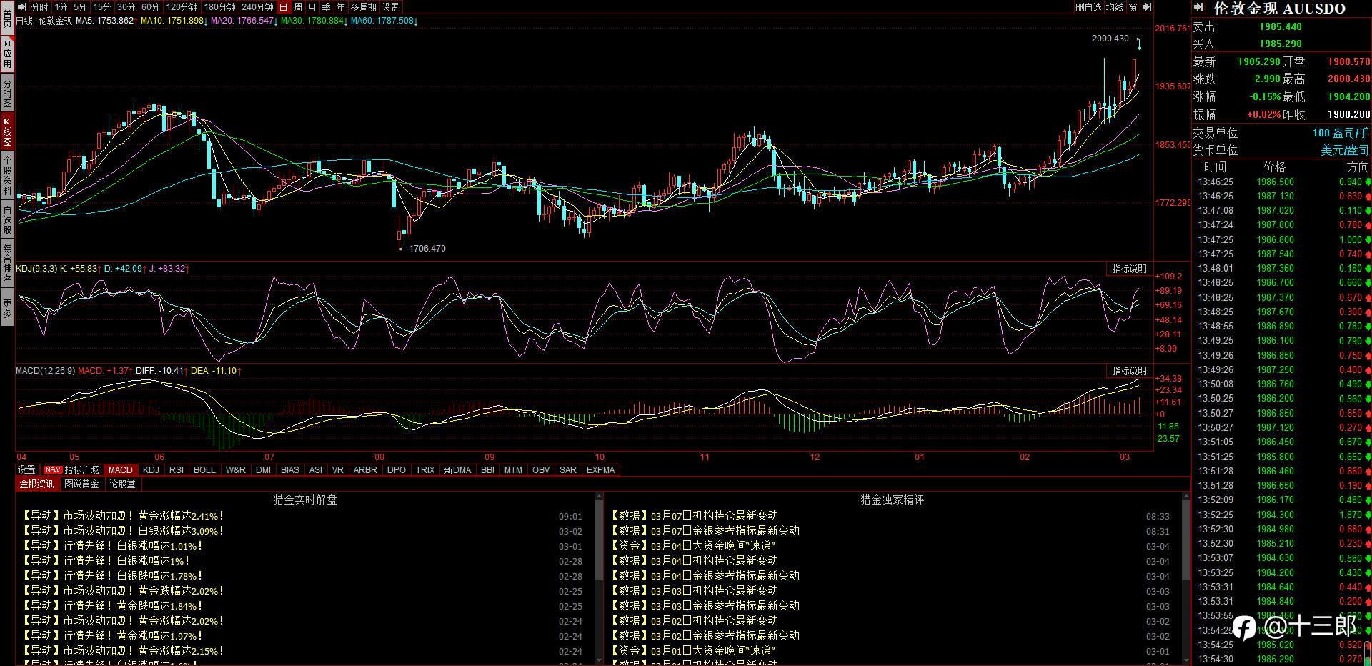Select the ARBR indicator tab
The width and height of the screenshot is (1372, 666).
tap(365, 470)
